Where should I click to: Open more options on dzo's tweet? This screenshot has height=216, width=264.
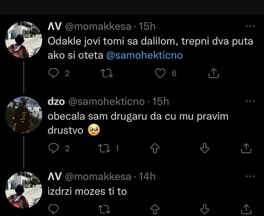(x=250, y=101)
